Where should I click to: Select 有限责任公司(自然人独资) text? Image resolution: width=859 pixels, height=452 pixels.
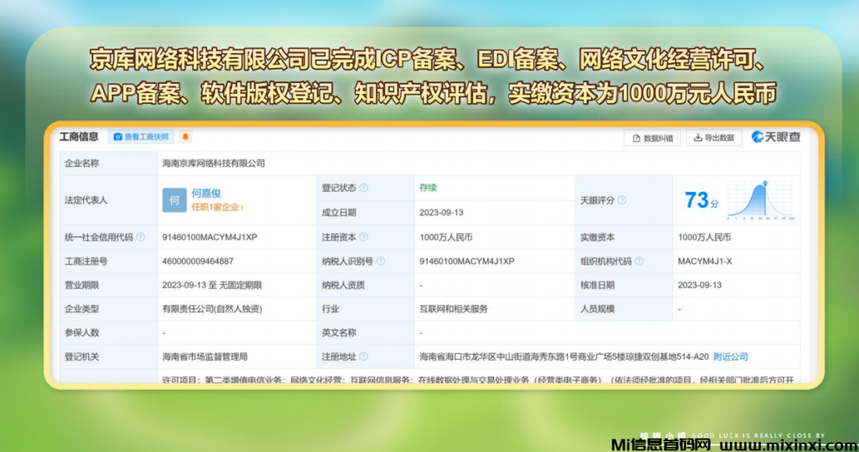click(x=212, y=309)
